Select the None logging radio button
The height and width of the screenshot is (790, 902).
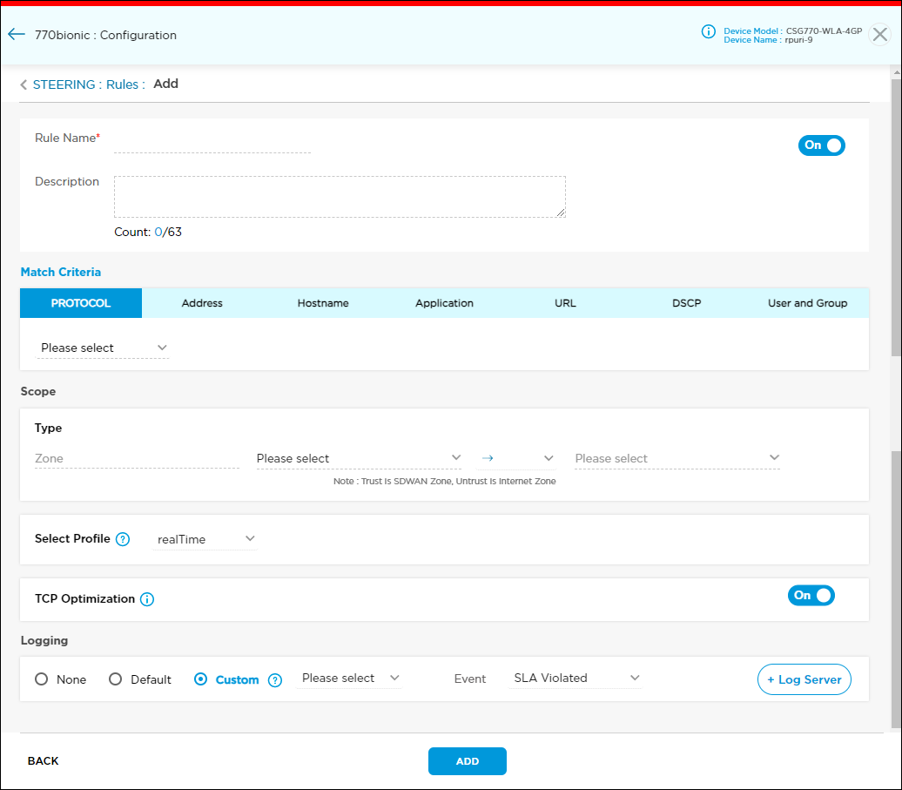coord(42,679)
